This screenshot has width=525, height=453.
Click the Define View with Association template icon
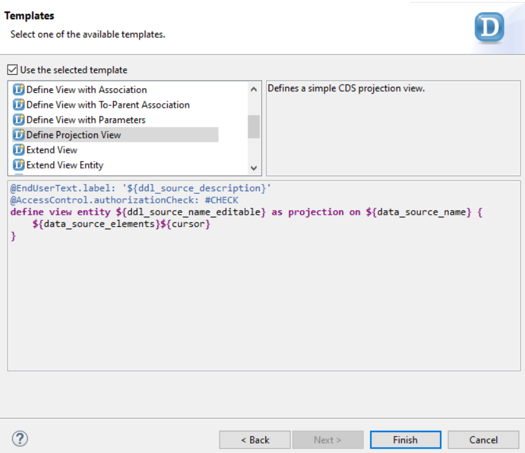18,90
